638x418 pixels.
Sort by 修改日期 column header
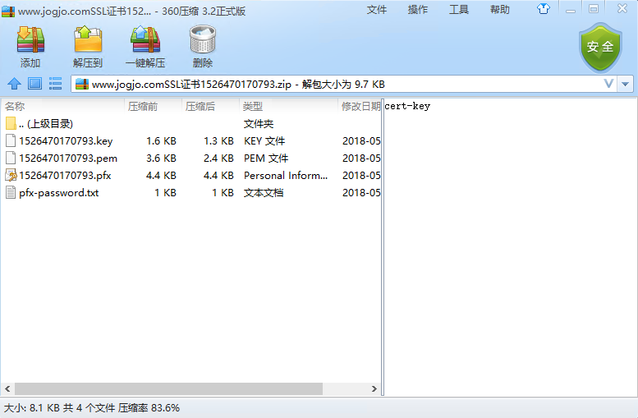360,106
